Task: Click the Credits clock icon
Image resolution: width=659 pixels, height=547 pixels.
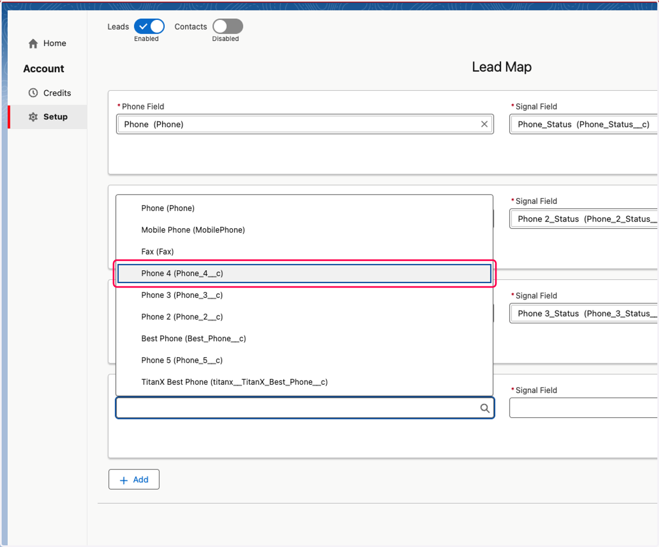Action: (33, 93)
